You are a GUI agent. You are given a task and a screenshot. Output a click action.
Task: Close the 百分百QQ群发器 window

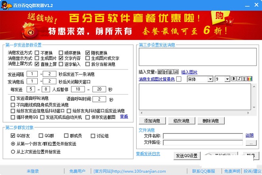coord(256,5)
